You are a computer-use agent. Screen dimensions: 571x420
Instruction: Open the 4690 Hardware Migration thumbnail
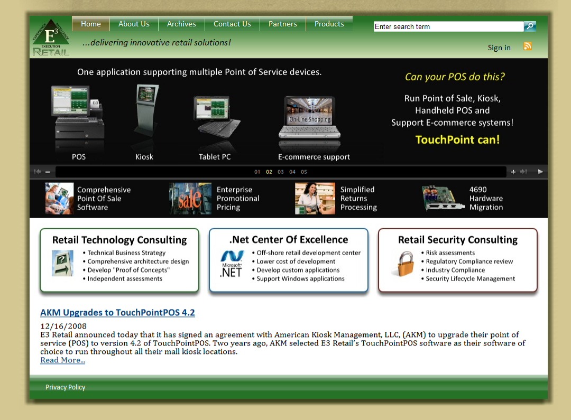pyautogui.click(x=440, y=199)
